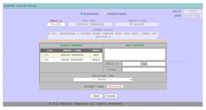Select the UN-REGISTERED radio option

pos(105,14)
